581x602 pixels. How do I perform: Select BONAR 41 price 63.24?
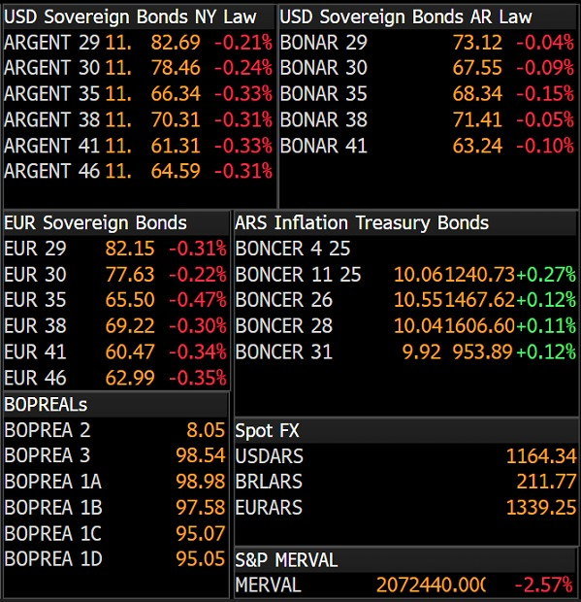click(x=477, y=146)
